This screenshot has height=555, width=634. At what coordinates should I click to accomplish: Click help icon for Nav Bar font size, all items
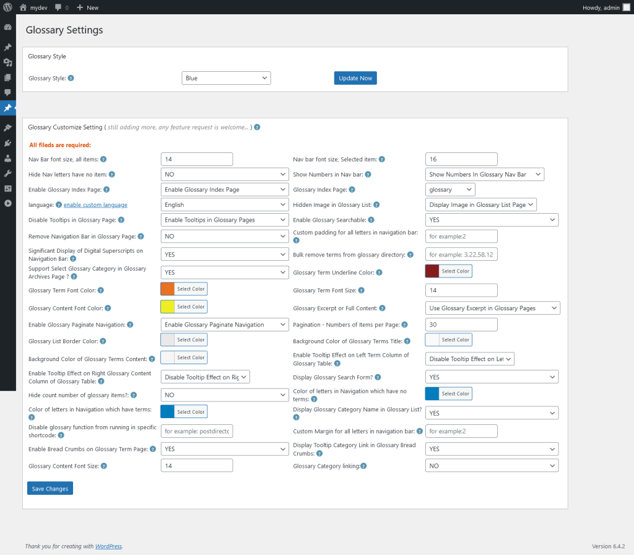(x=103, y=159)
